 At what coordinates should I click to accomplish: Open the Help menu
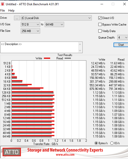click(x=11, y=11)
